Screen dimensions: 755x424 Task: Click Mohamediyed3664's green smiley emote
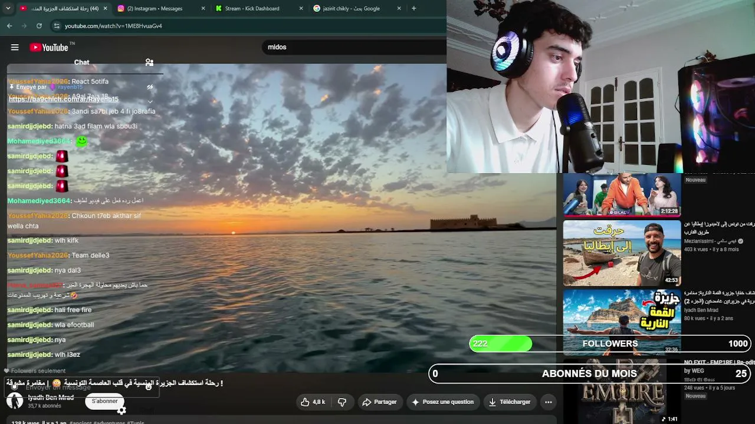pos(81,141)
